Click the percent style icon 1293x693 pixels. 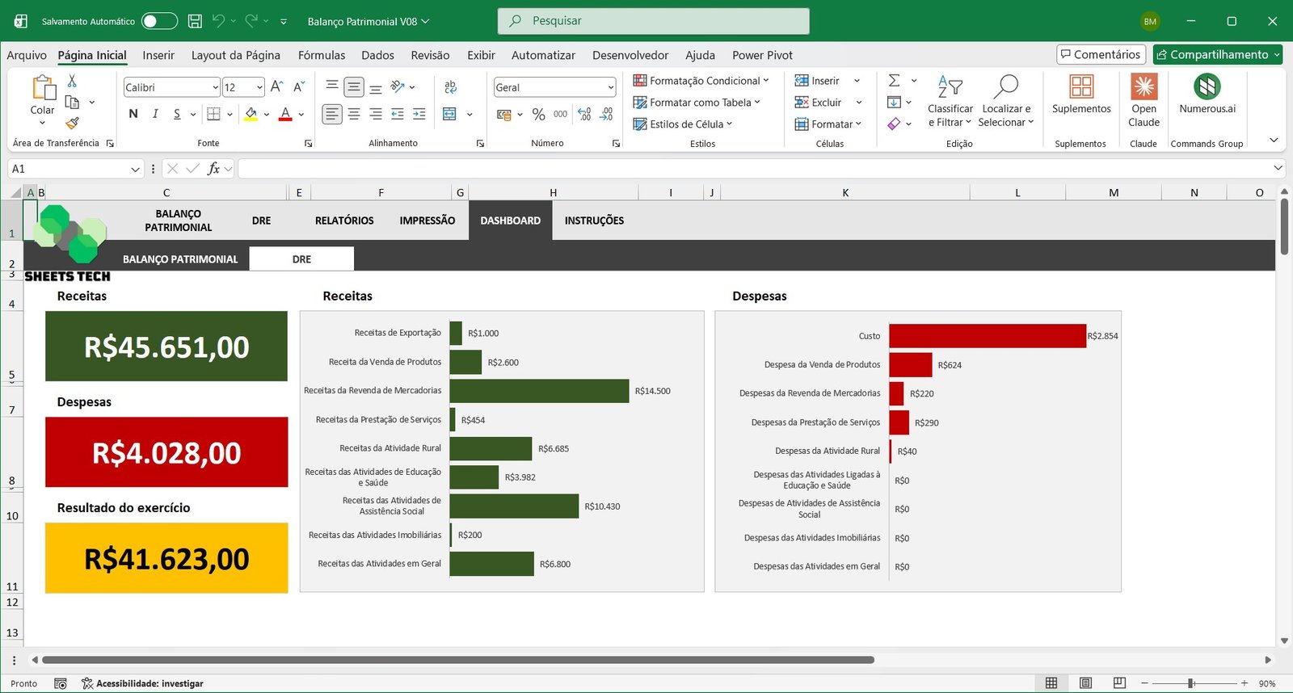coord(538,115)
